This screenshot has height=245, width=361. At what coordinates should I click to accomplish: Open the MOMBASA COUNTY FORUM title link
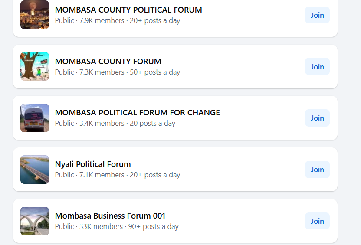pyautogui.click(x=108, y=61)
